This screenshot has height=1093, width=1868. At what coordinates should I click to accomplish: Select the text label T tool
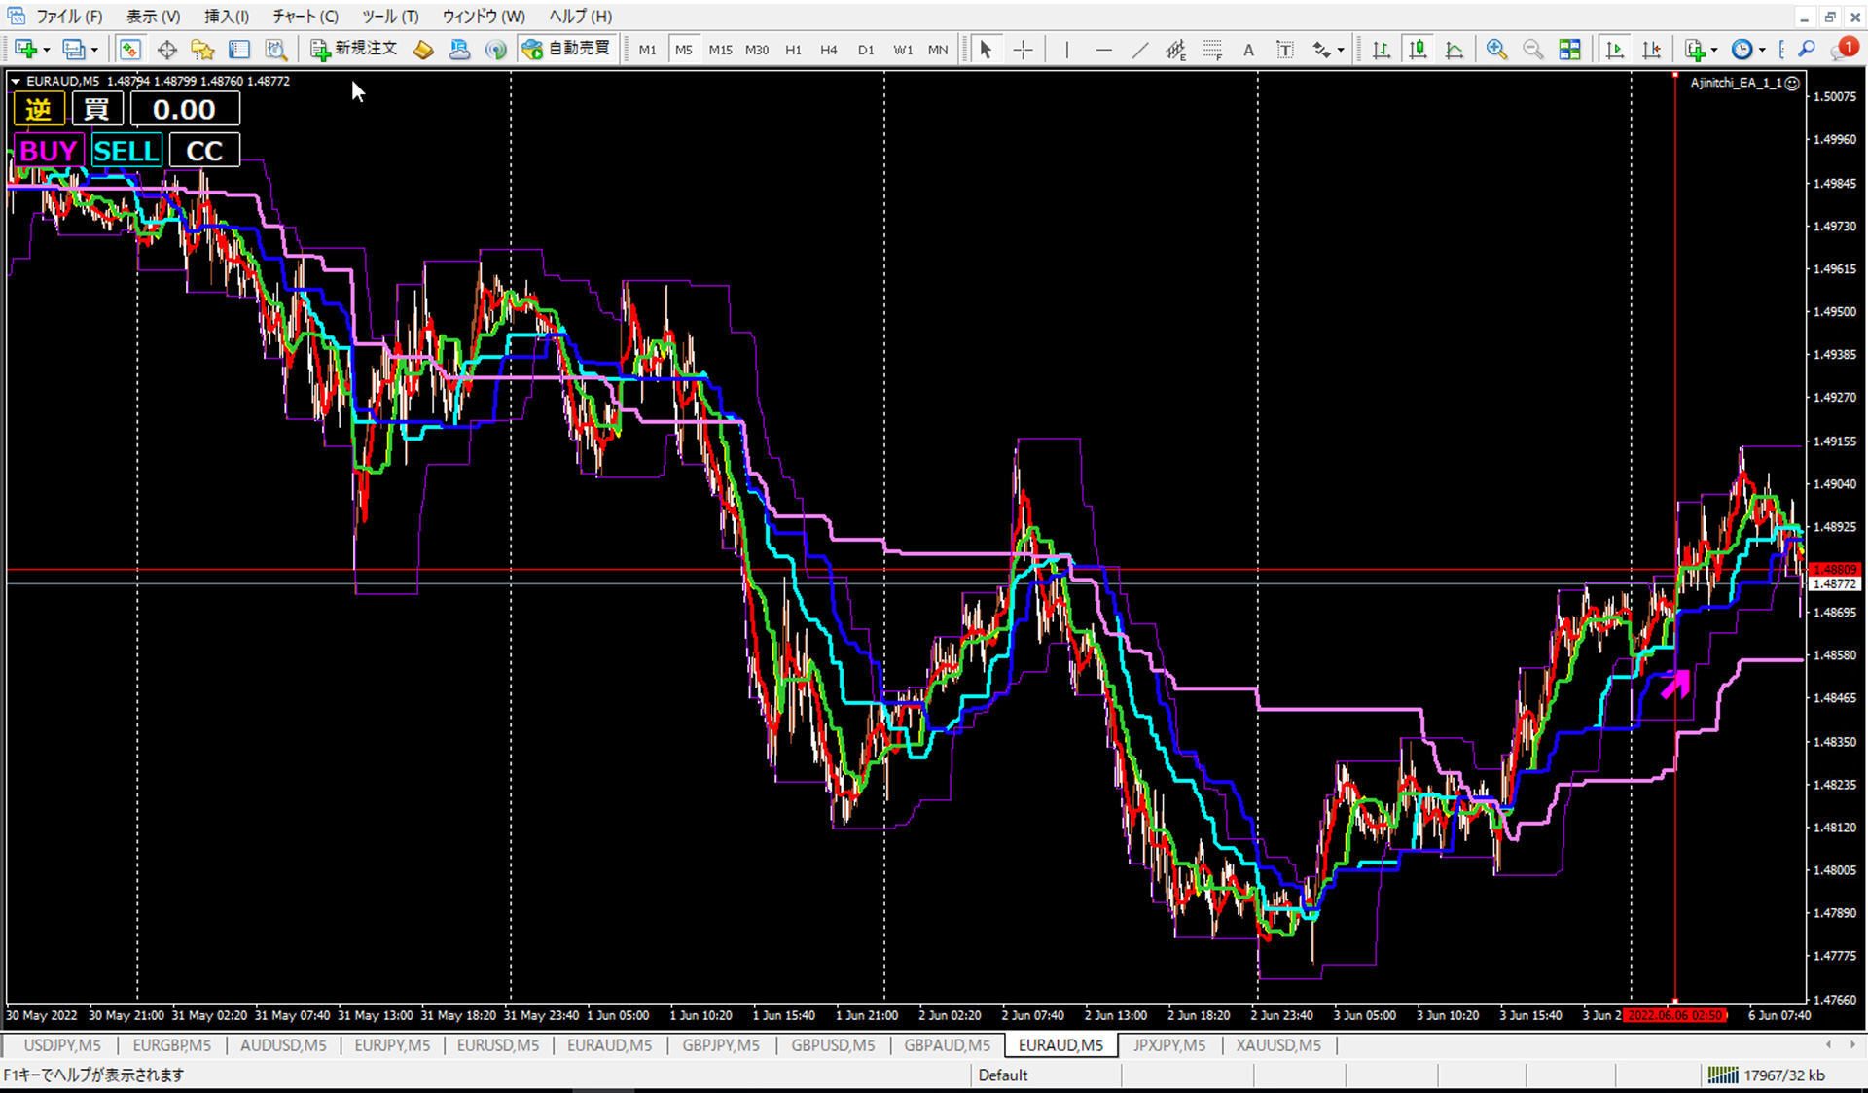point(1285,50)
